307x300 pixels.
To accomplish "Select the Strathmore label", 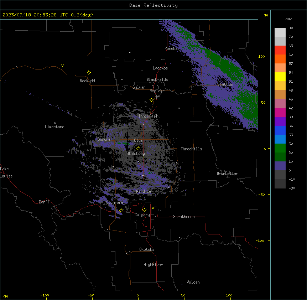I will pos(184,217).
